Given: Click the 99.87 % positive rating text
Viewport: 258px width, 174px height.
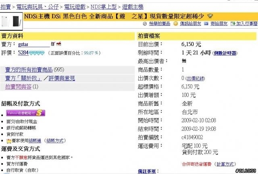Looking at the screenshot, I should coord(91,53).
